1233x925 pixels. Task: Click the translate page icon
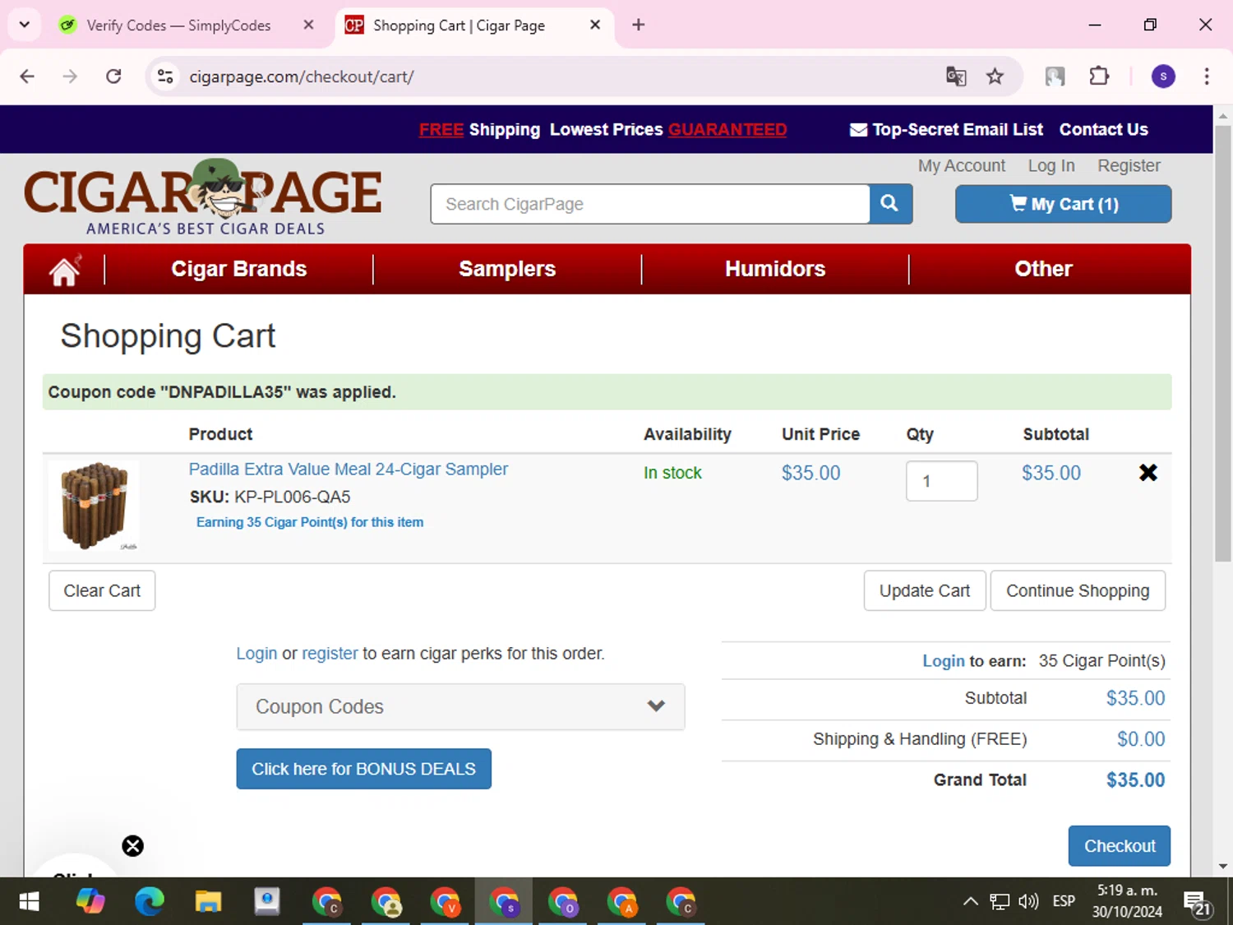tap(956, 76)
